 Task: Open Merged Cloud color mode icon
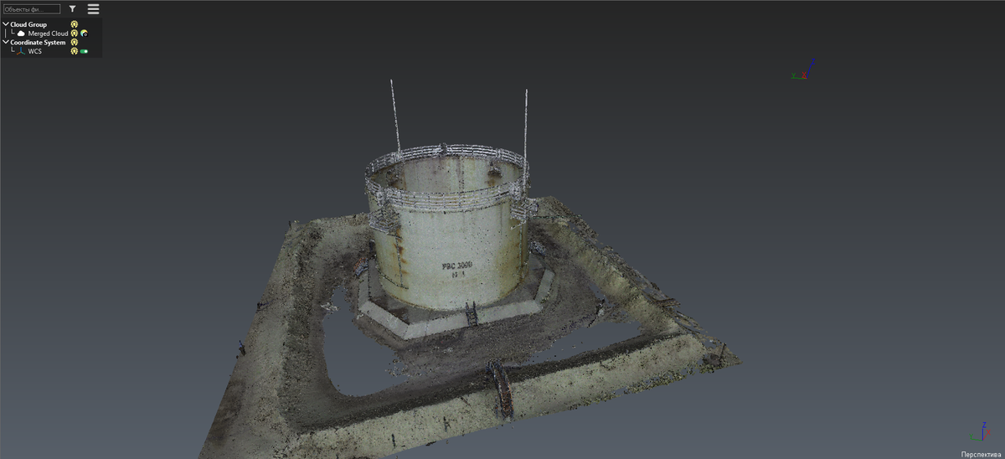coord(85,34)
